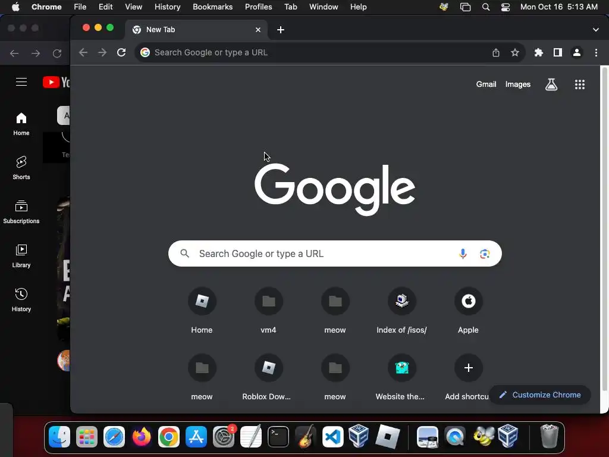609x457 pixels.
Task: Click the share icon in the address bar
Action: point(496,52)
